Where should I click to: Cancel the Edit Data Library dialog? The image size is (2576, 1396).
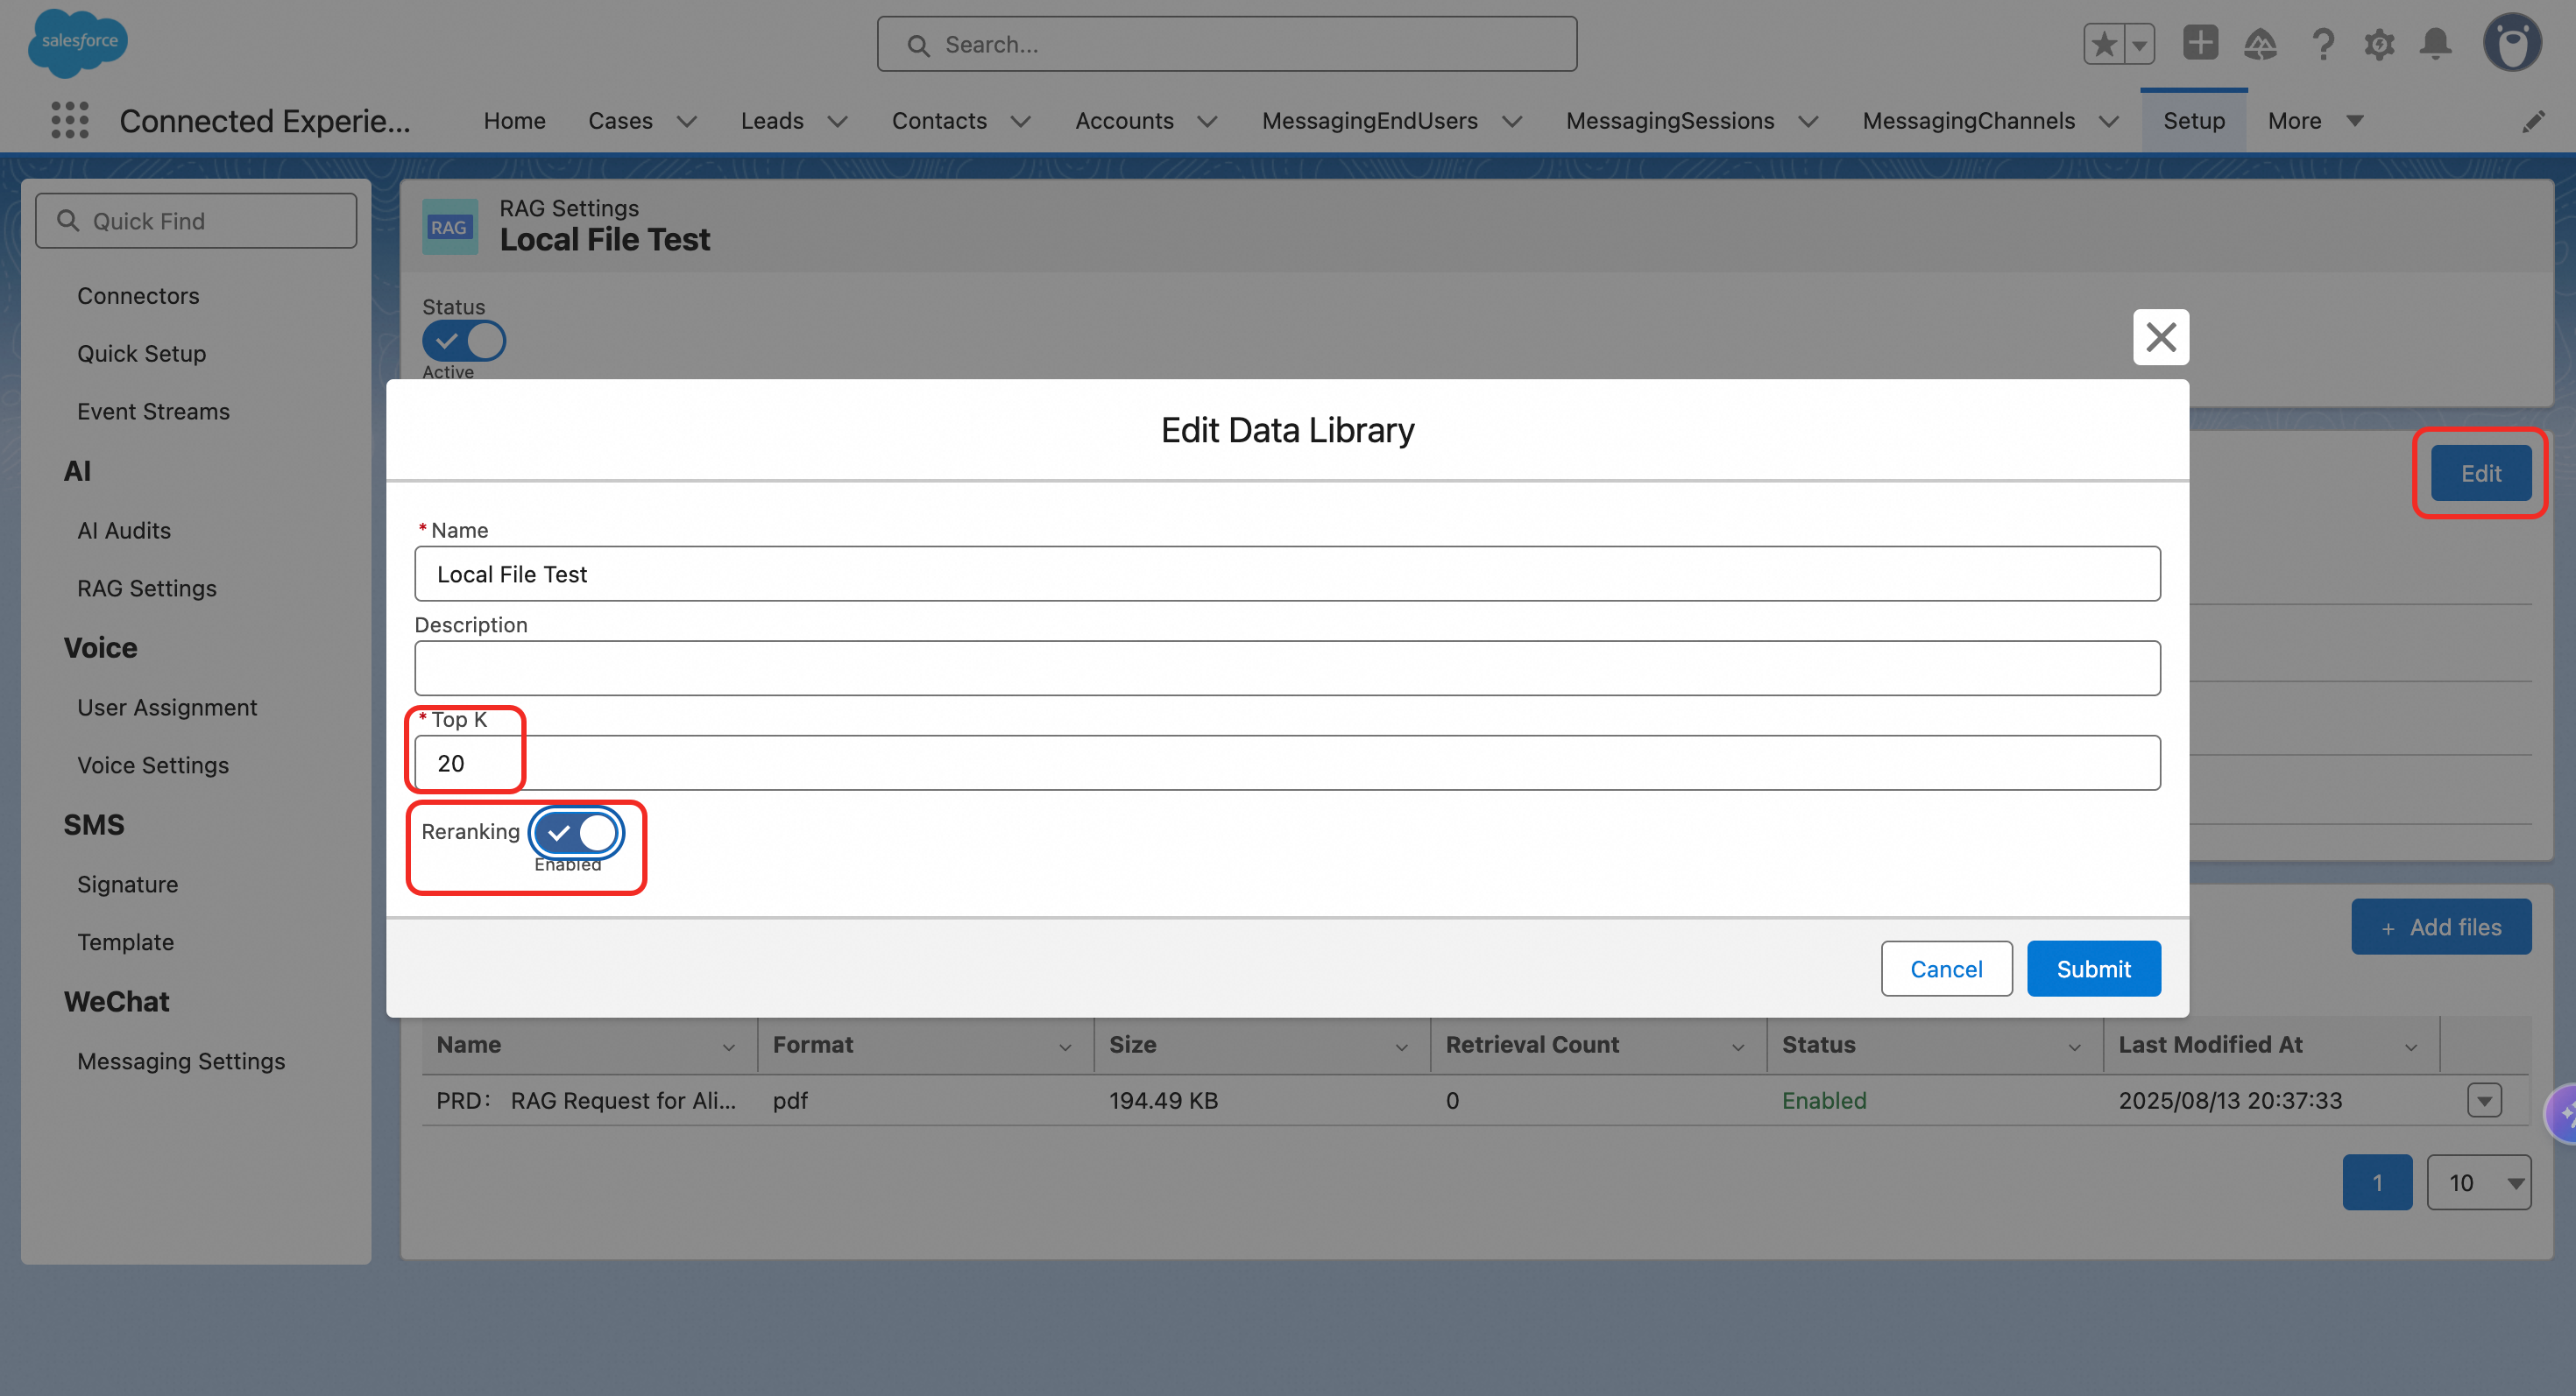click(1945, 969)
